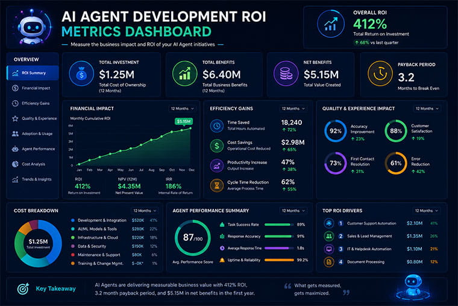Click the Payback Period clock icon

(380, 74)
